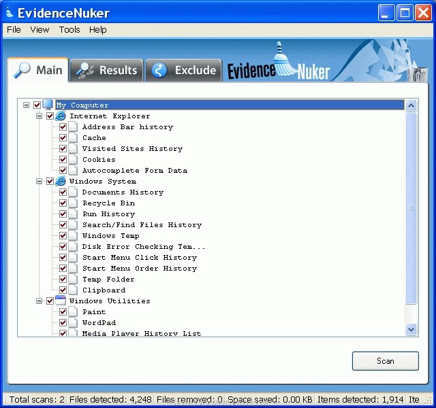Click the Internet Explorer tree icon
Viewport: 436px width, 408px height.
(x=61, y=116)
